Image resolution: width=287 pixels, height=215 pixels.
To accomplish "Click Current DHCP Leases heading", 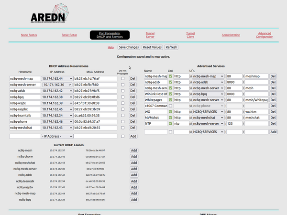I will pyautogui.click(x=68, y=145).
